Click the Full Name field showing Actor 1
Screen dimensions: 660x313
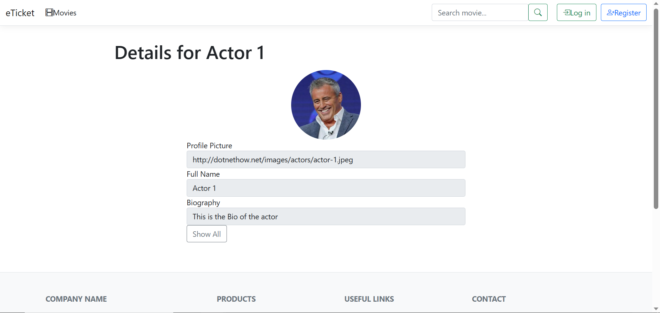point(326,188)
